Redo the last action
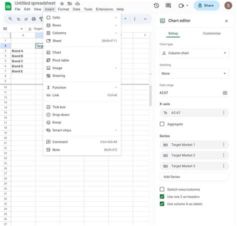 [26, 19]
